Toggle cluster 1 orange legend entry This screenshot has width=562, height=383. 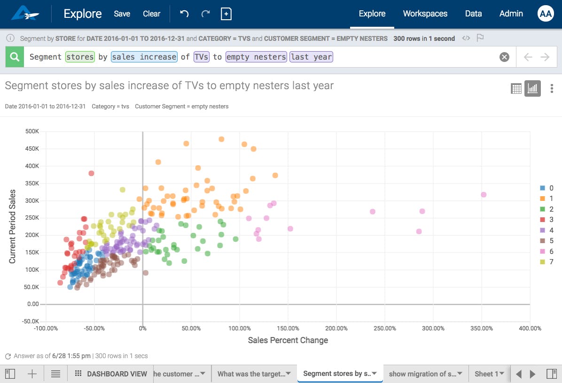(546, 198)
